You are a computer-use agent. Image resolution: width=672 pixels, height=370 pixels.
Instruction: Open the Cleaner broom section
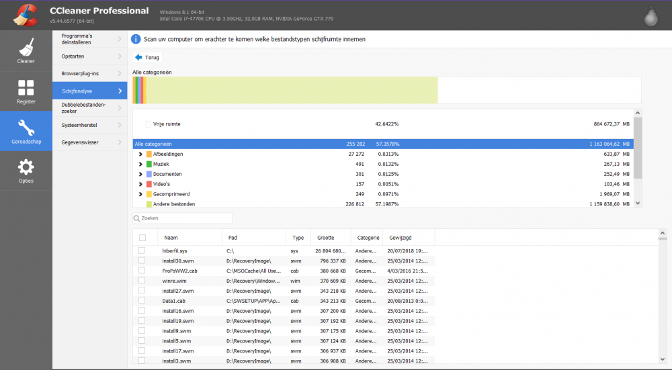pos(26,50)
